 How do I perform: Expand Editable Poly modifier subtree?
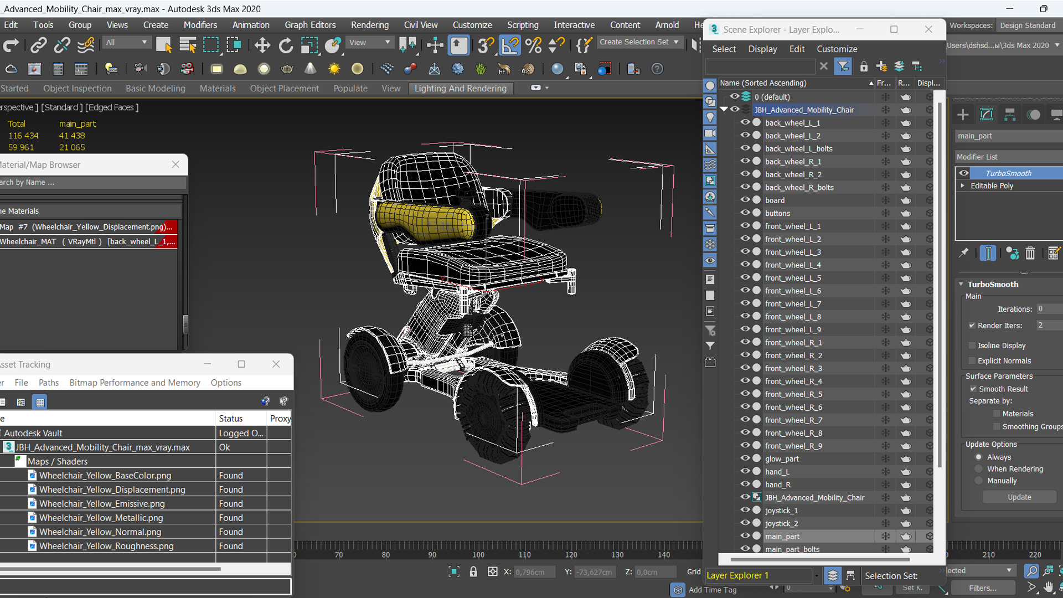click(963, 185)
